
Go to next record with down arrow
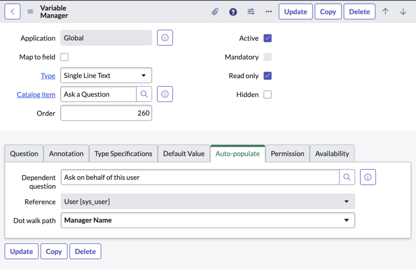coord(403,12)
